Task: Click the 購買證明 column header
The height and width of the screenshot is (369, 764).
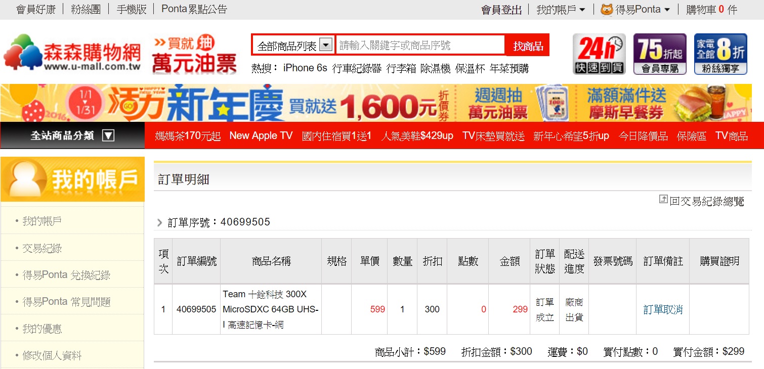Action: coord(719,261)
